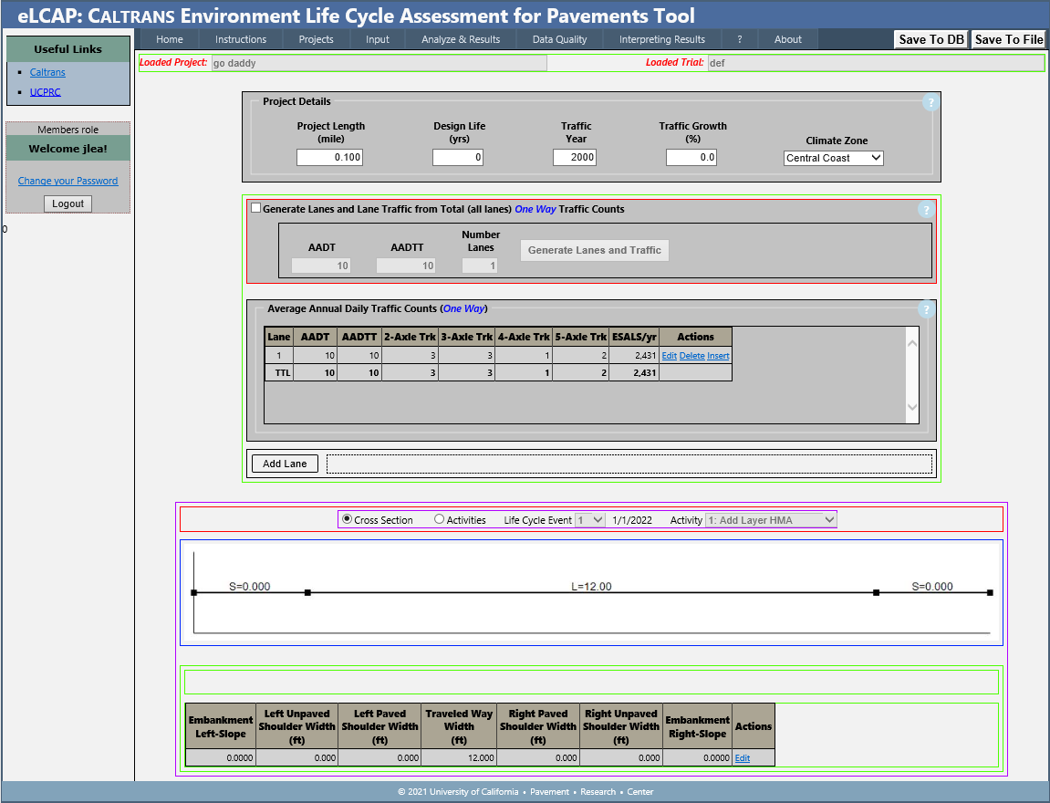Click the Project Length input field
The width and height of the screenshot is (1050, 803).
click(330, 158)
